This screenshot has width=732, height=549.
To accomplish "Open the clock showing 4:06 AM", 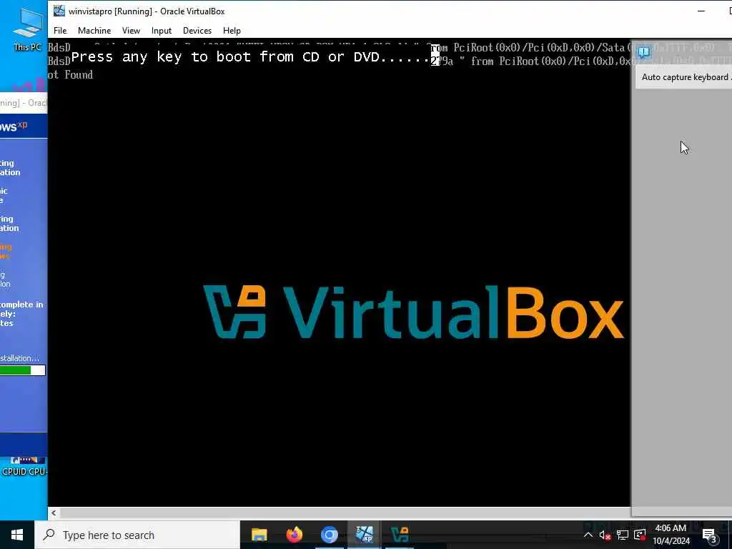I will click(671, 535).
